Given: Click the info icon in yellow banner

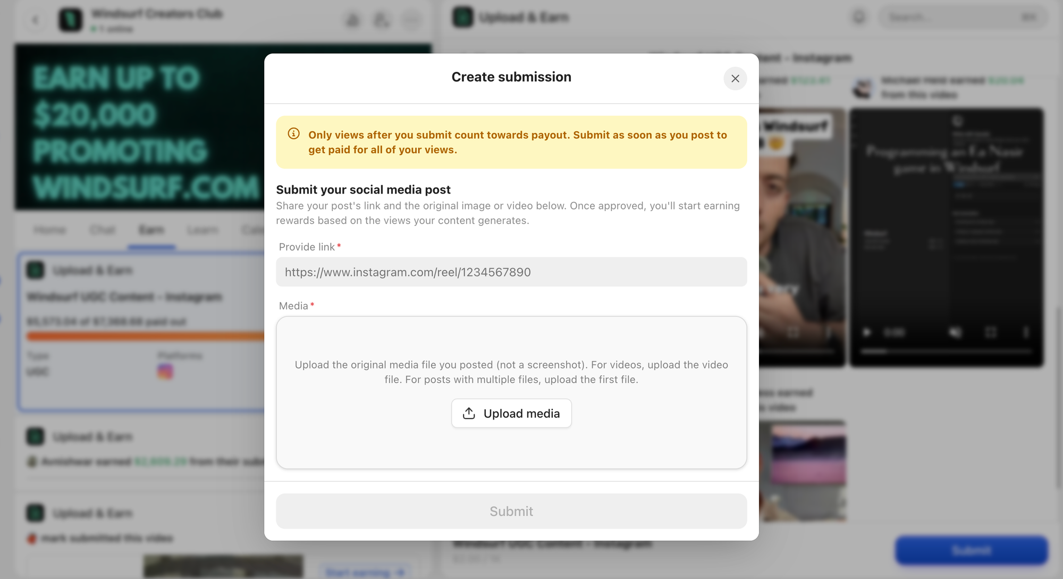Looking at the screenshot, I should tap(293, 134).
